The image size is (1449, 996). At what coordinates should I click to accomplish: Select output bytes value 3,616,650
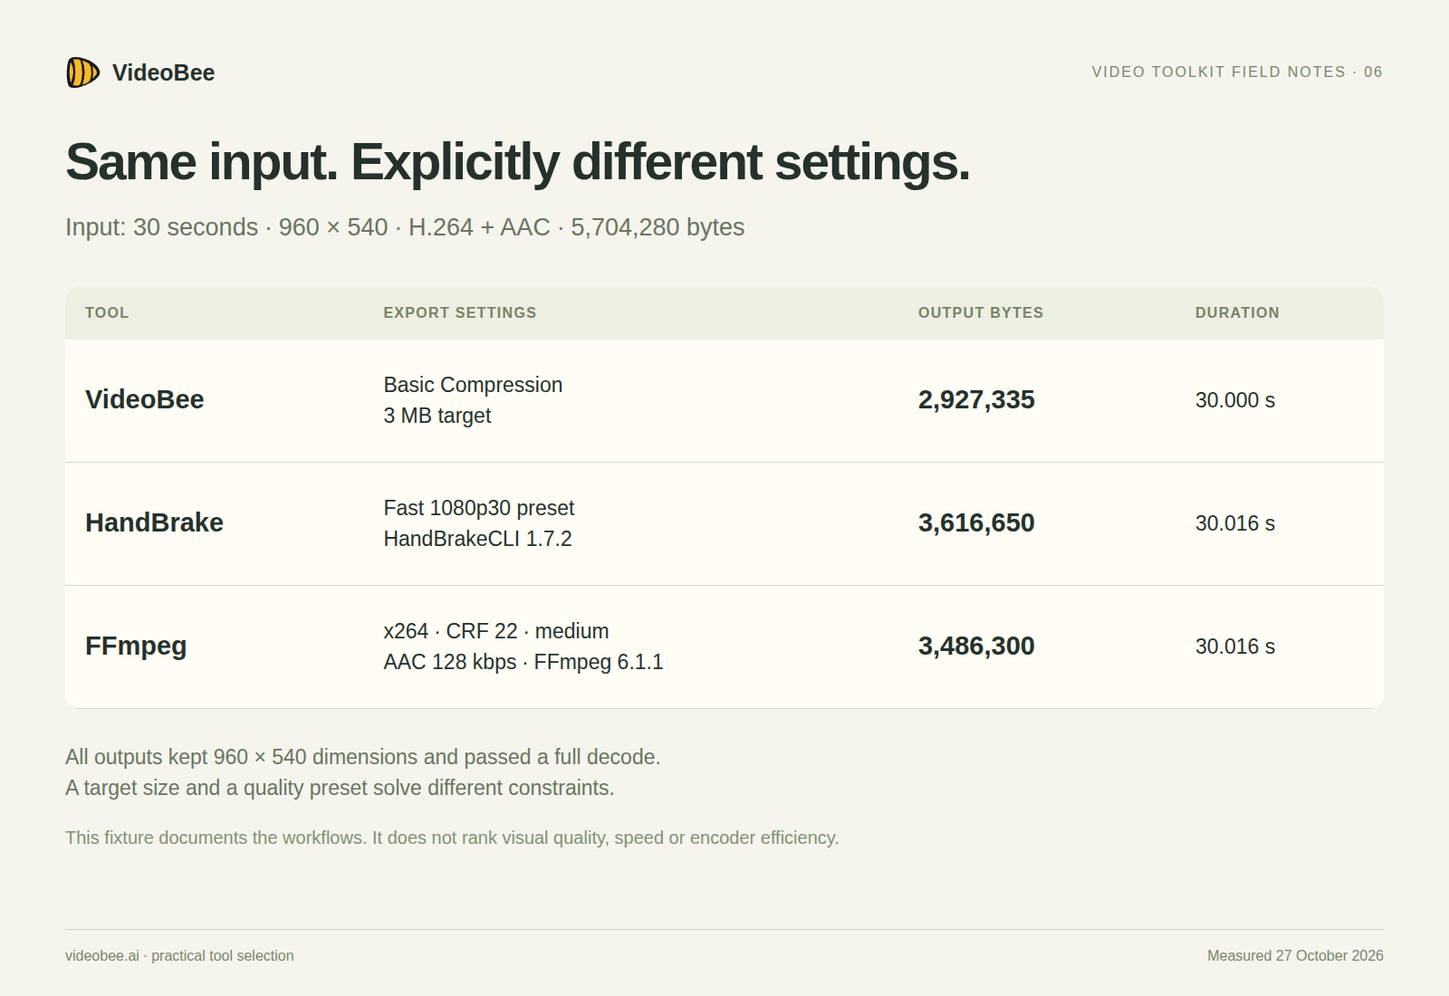pos(976,522)
